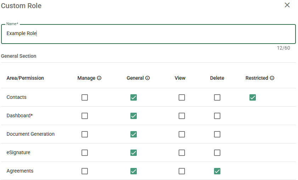Enable Manage permission for Contacts
Screen dimensions: 298x180
point(85,97)
